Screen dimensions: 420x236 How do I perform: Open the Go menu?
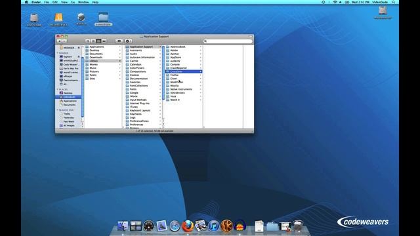coord(73,2)
